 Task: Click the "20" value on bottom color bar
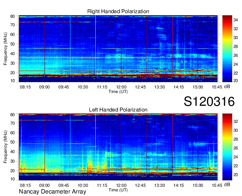click(x=236, y=175)
